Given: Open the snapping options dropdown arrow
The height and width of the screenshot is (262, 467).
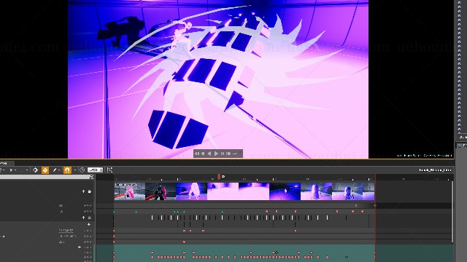Looking at the screenshot, I should pyautogui.click(x=74, y=170).
